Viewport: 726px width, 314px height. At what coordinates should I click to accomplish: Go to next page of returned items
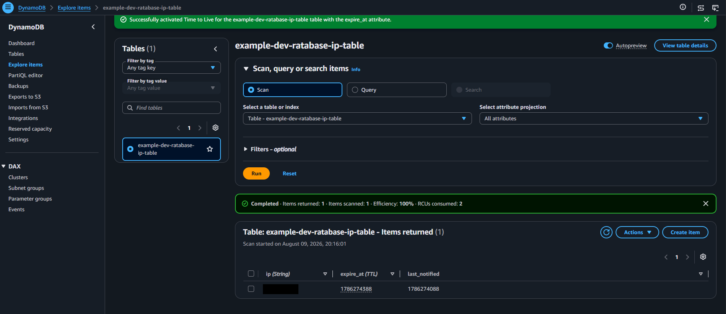[x=687, y=257]
